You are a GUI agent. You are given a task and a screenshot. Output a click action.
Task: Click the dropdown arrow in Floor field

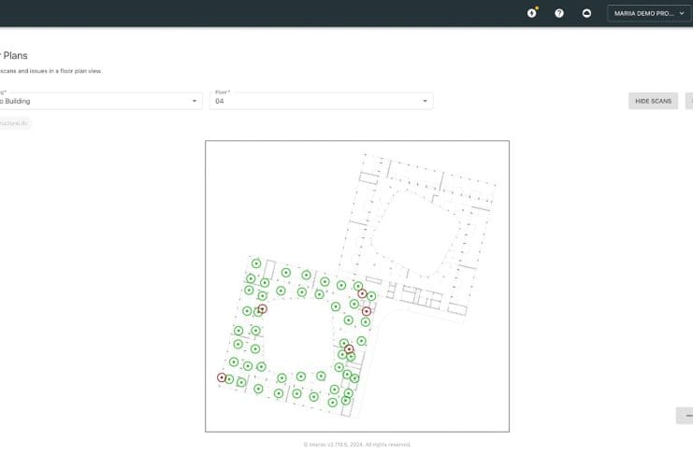pos(425,101)
